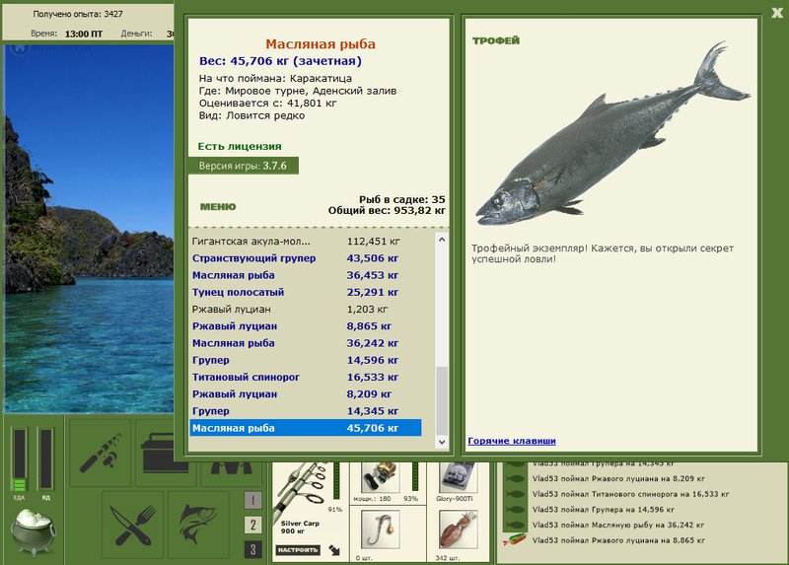Click the sea location scenery view
This screenshot has width=789, height=565.
pyautogui.click(x=89, y=229)
